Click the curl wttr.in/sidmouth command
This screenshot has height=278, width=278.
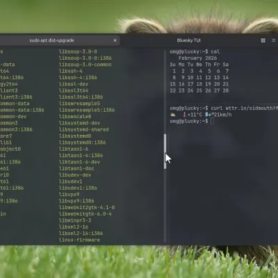point(244,108)
